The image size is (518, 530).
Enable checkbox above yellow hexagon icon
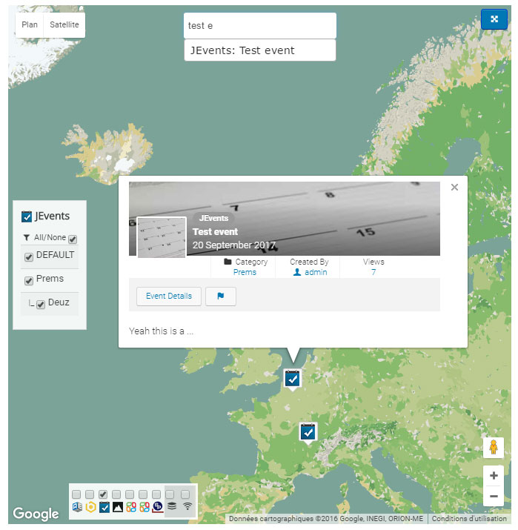point(90,494)
